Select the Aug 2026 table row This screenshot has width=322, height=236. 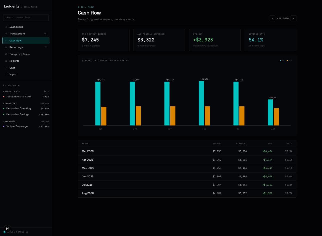point(187,193)
